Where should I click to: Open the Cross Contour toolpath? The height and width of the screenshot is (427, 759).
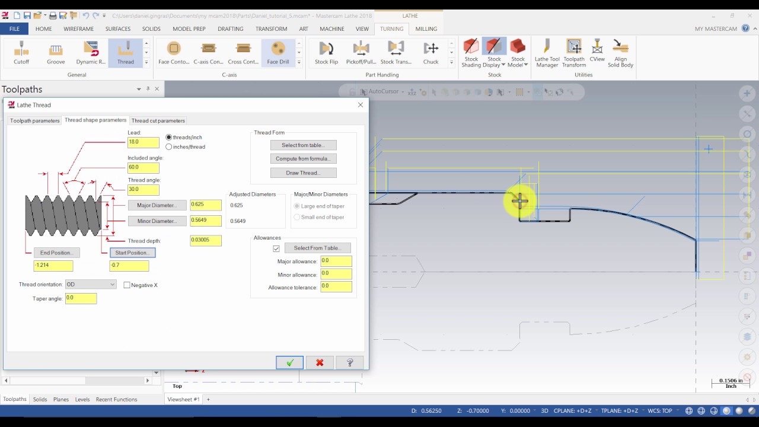(243, 53)
